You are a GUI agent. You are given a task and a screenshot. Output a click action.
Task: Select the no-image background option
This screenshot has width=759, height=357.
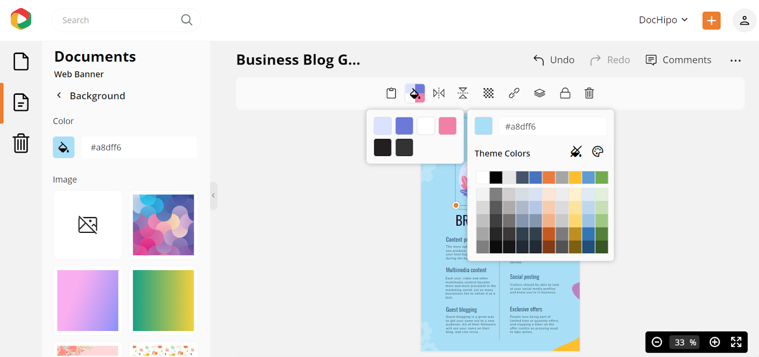coord(88,225)
